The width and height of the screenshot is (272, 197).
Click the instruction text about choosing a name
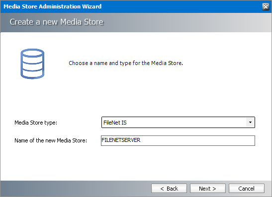coord(126,63)
